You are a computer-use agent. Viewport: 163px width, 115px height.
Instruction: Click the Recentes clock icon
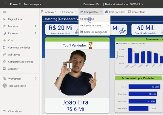(x=4, y=33)
